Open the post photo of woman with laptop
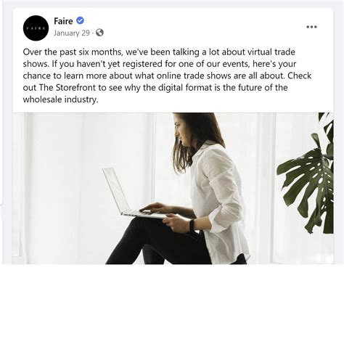This screenshot has width=344, height=360. pos(173,188)
